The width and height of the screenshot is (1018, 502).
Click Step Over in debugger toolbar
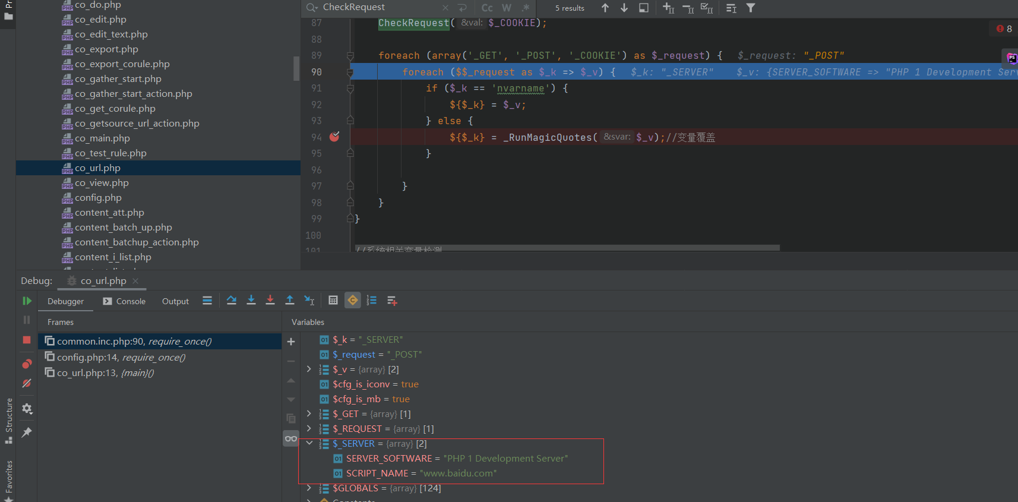(232, 301)
